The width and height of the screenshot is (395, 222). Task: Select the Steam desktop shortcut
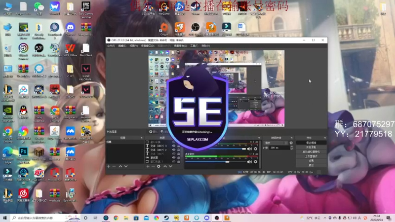click(x=195, y=8)
